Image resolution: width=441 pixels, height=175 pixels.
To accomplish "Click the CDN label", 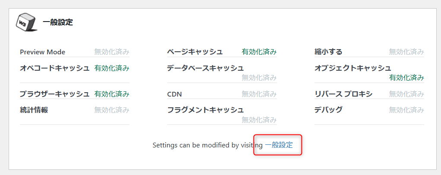I will [174, 94].
